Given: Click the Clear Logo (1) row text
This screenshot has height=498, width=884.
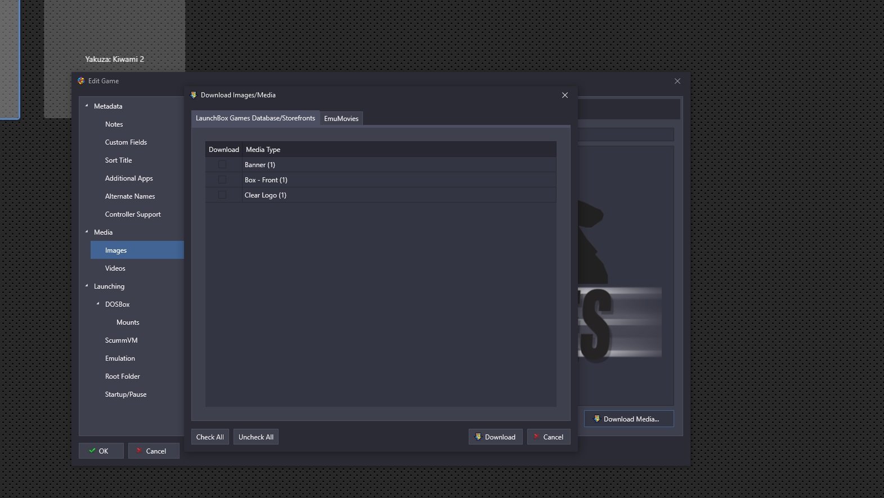Looking at the screenshot, I should (266, 195).
